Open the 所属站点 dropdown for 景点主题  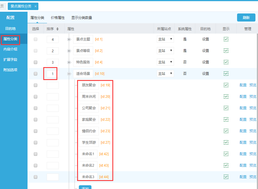(165, 39)
